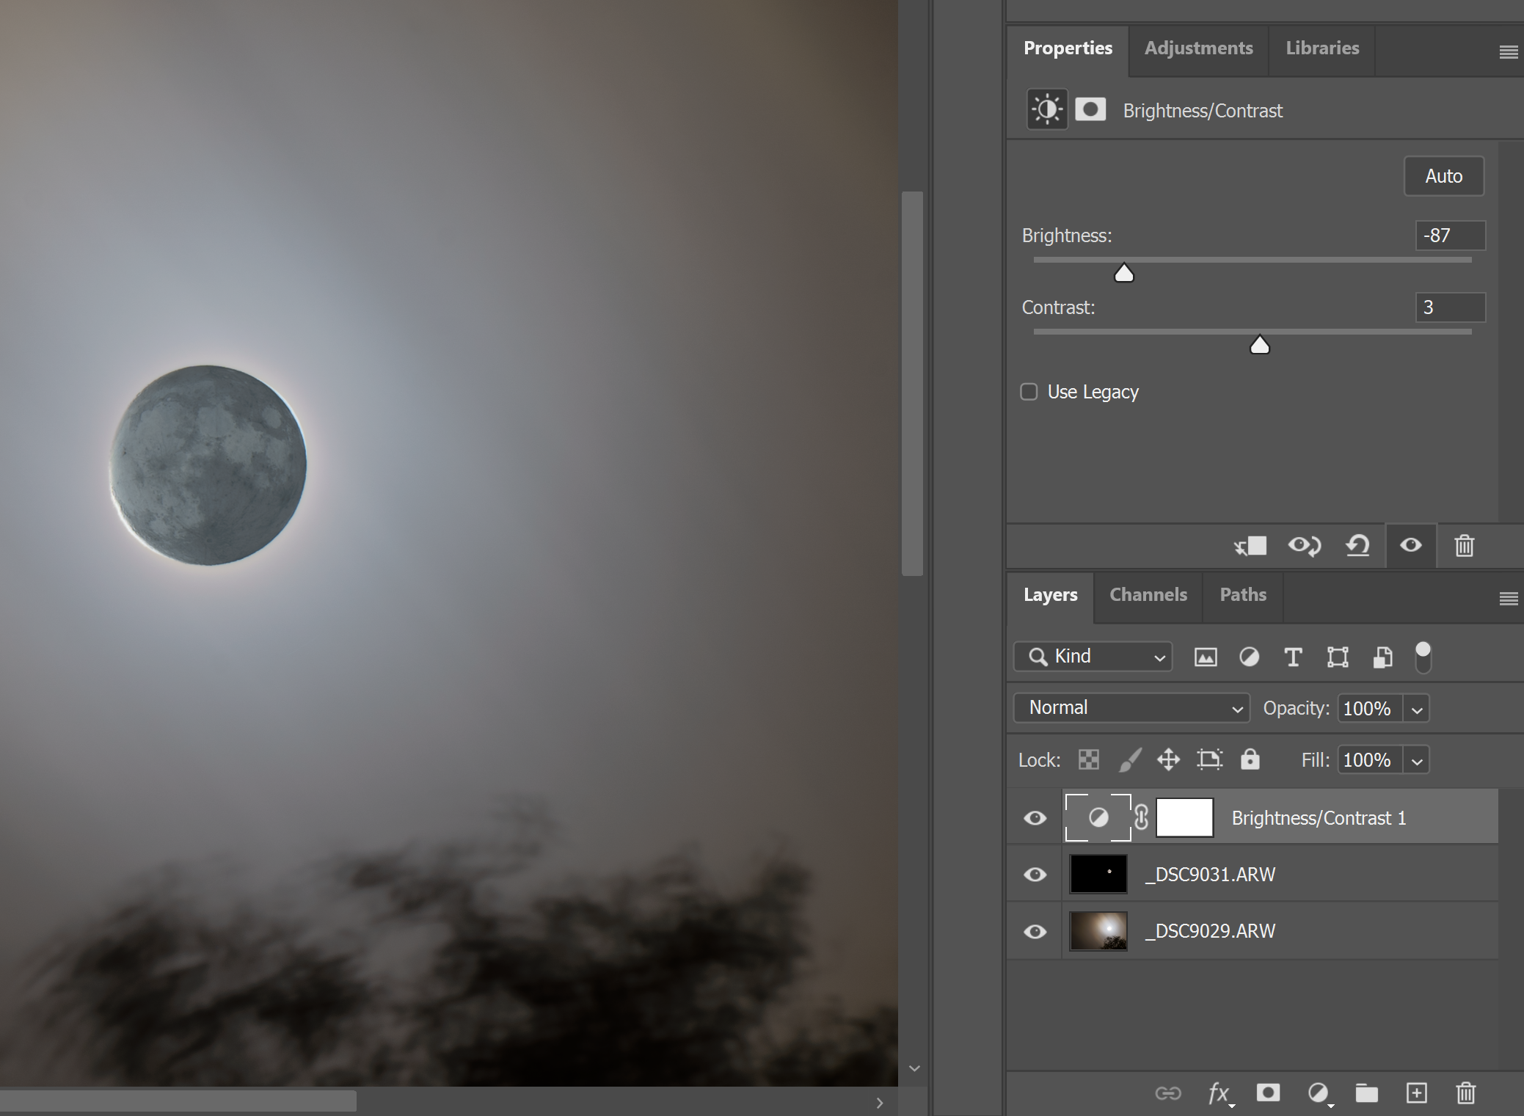Add a new layer mask
Screen dimensions: 1524x1116
point(1269,1093)
